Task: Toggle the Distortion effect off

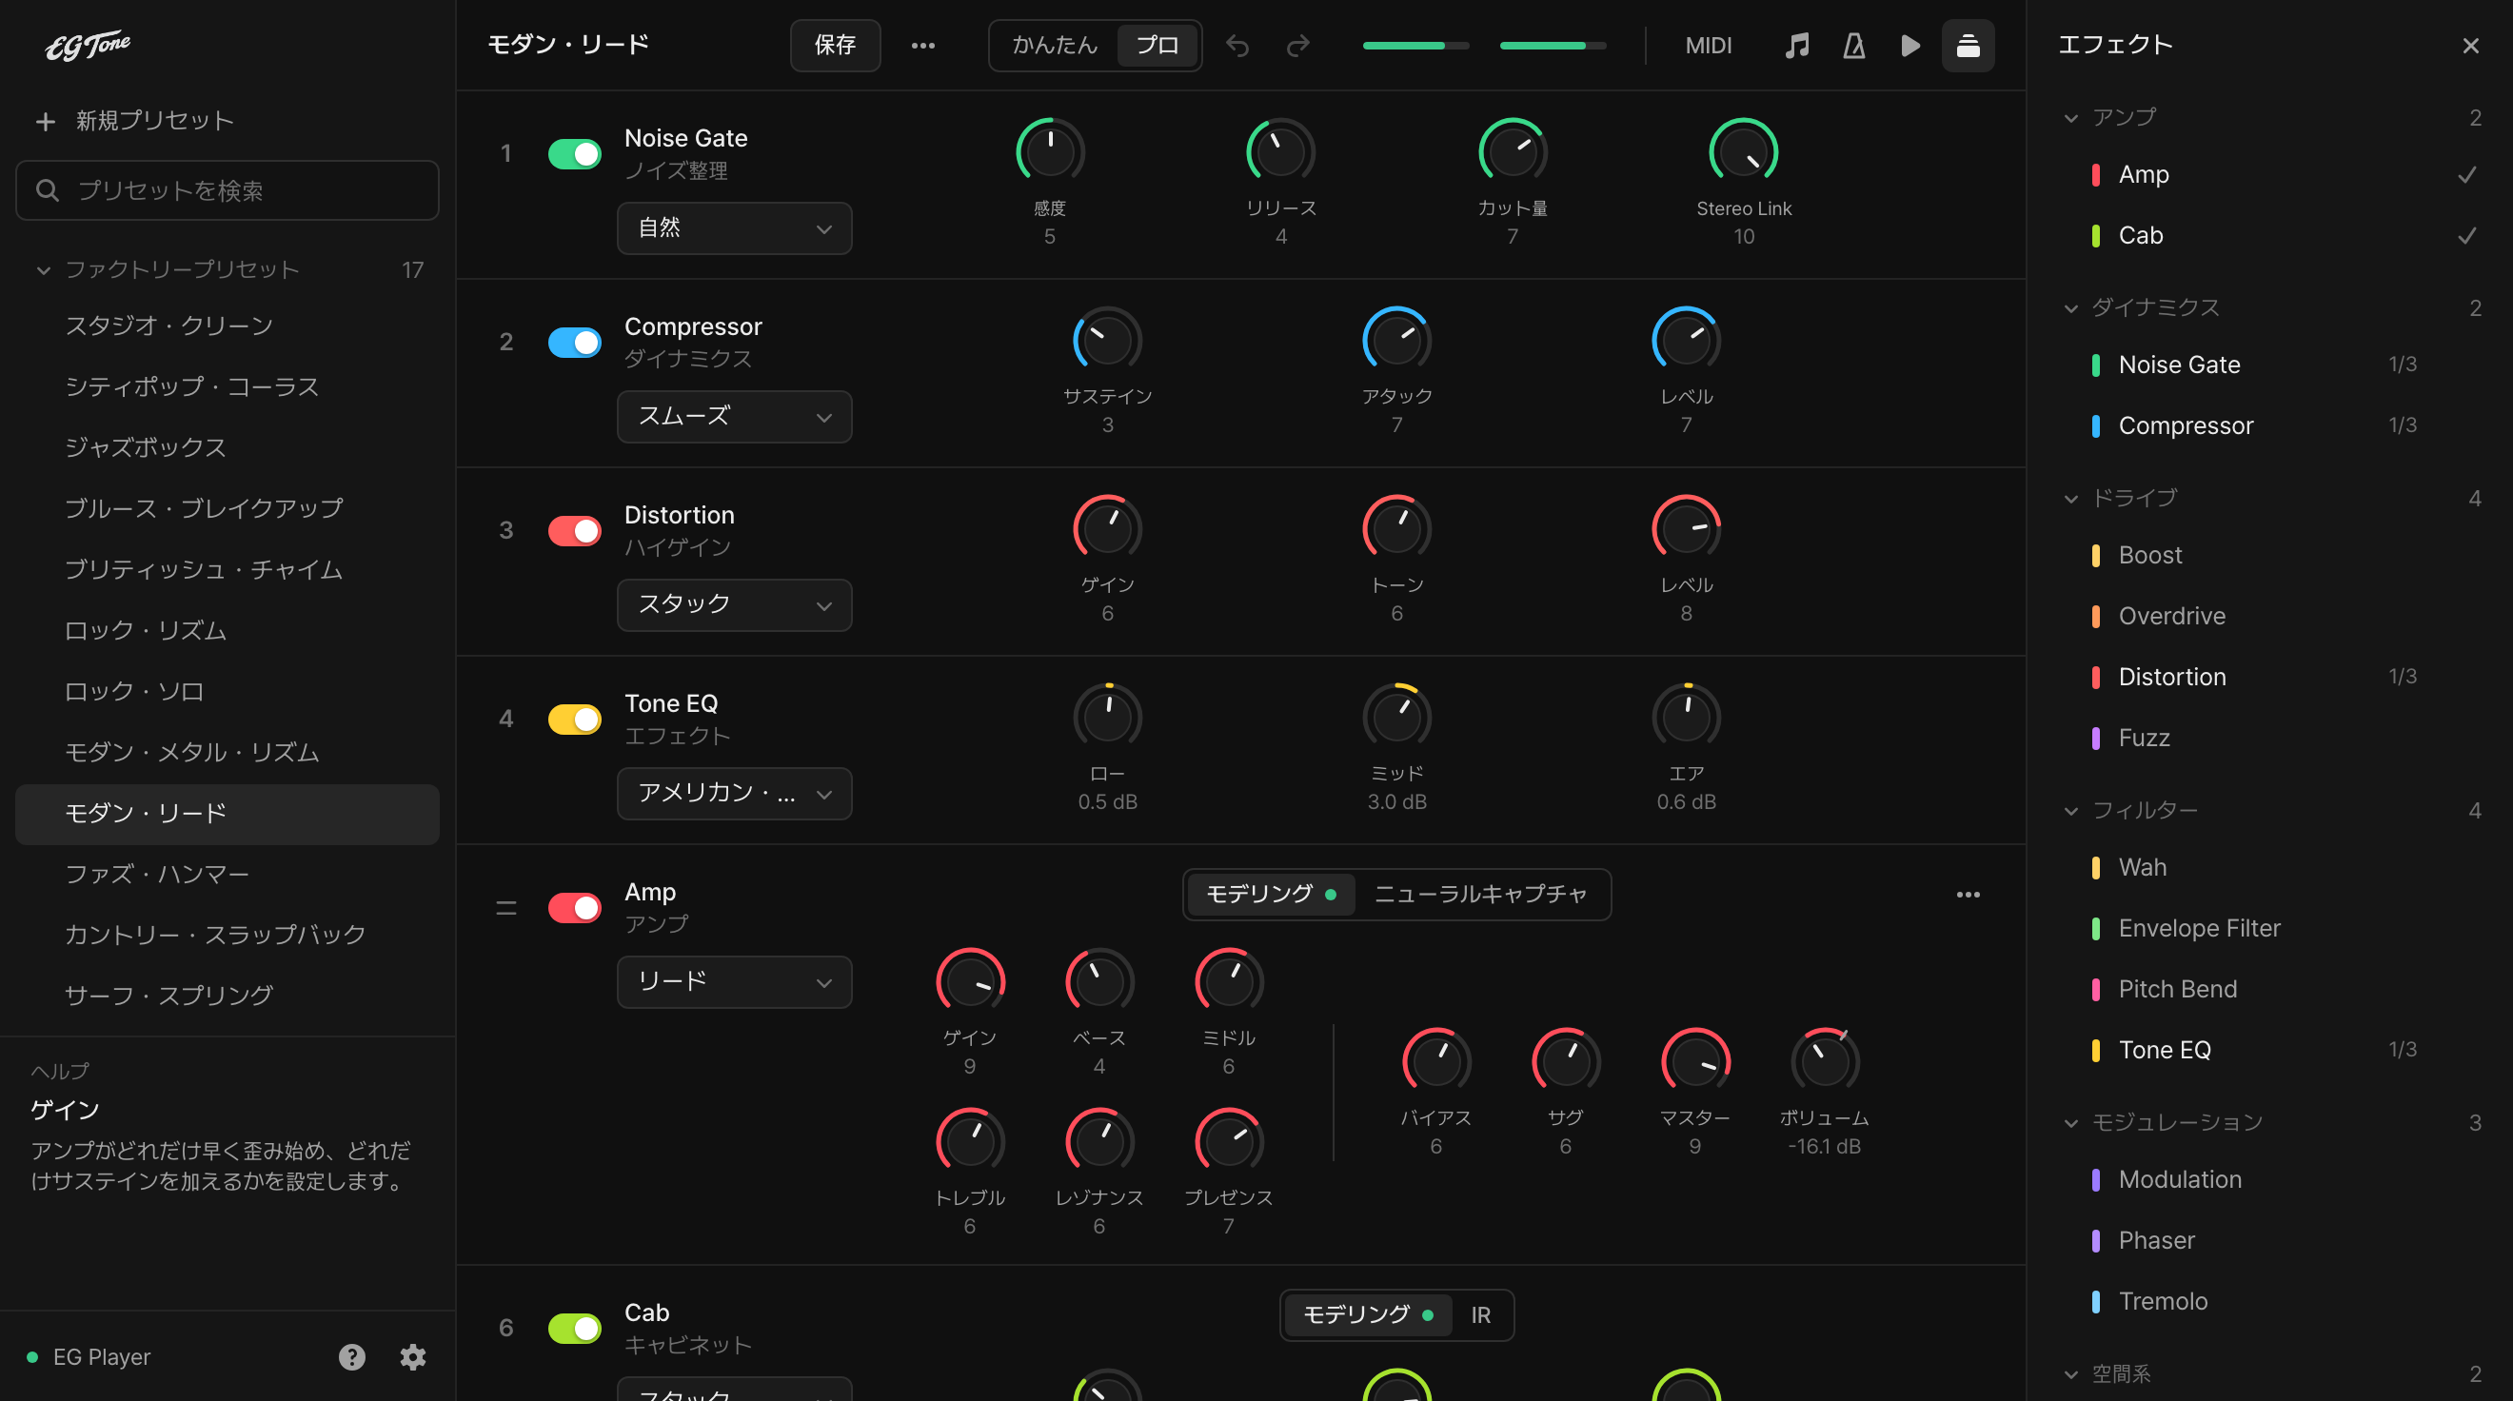Action: coord(575,530)
